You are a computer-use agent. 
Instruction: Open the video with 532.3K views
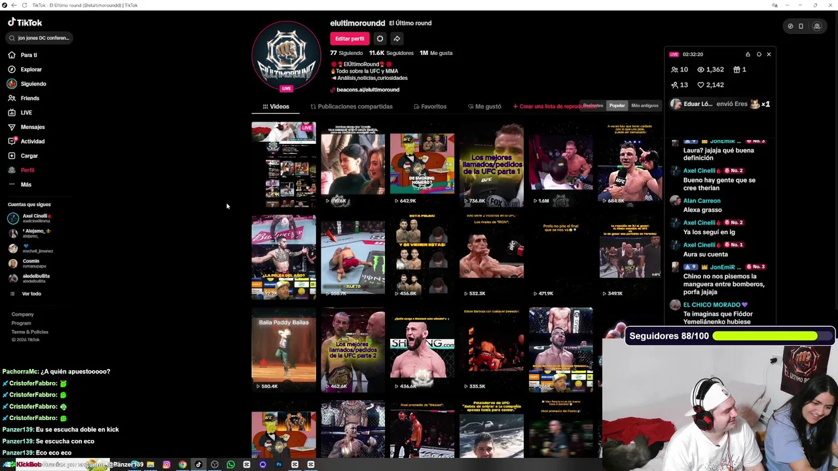coord(492,257)
